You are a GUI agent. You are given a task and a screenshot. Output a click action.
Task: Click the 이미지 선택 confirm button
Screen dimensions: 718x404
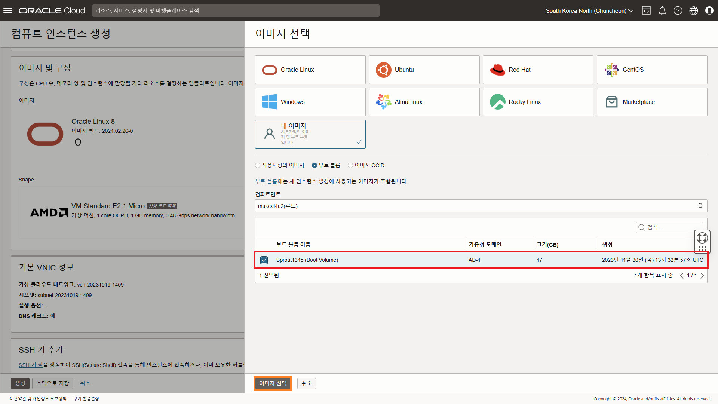point(273,383)
